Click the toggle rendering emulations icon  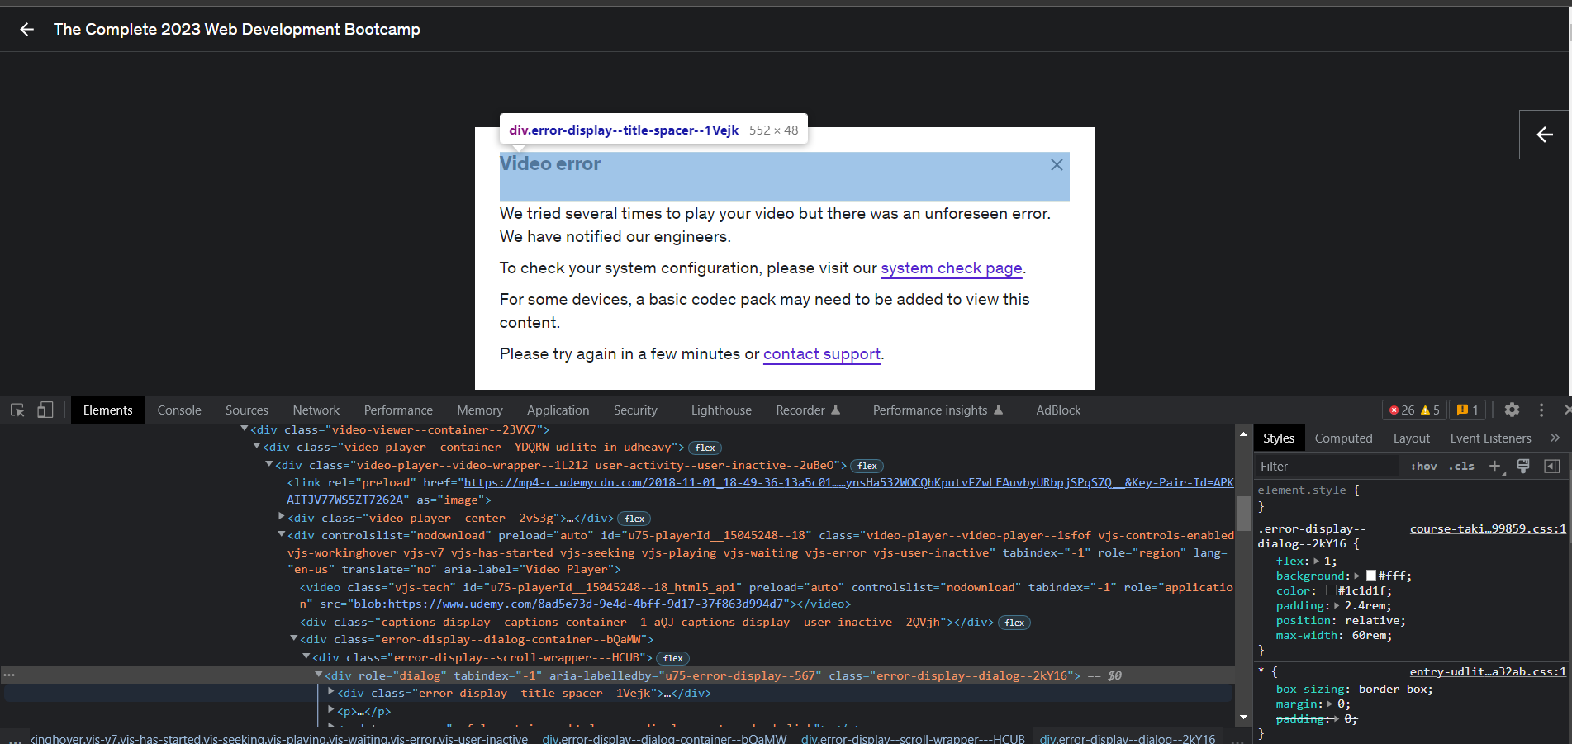1523,467
